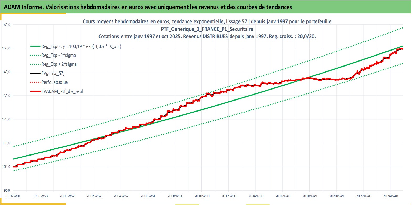Click x-axis label '2014W50'
The width and height of the screenshot is (412, 205).
[x=256, y=196]
